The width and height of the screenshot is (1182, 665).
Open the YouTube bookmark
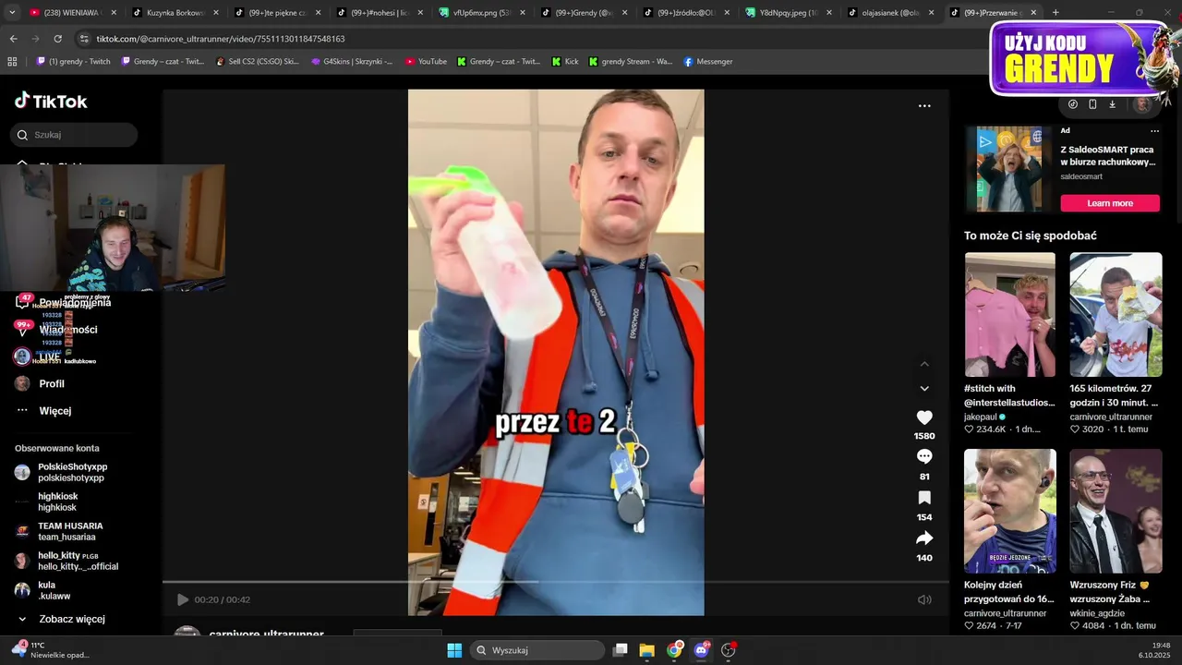[426, 62]
